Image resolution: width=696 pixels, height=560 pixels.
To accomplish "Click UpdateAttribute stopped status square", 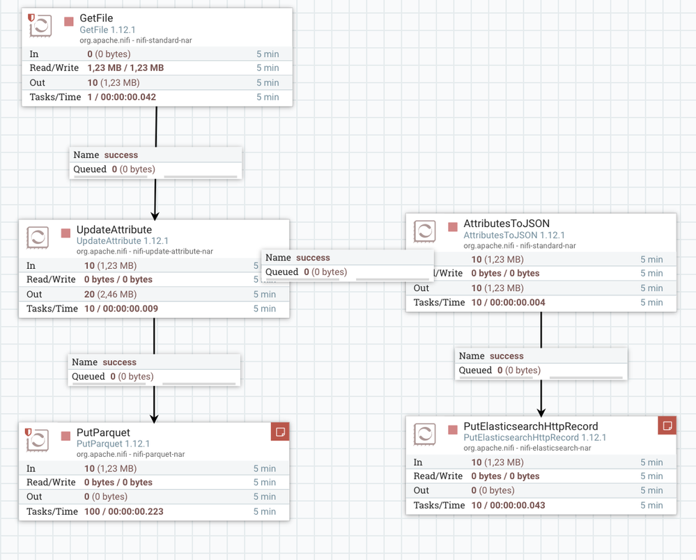I will [65, 233].
